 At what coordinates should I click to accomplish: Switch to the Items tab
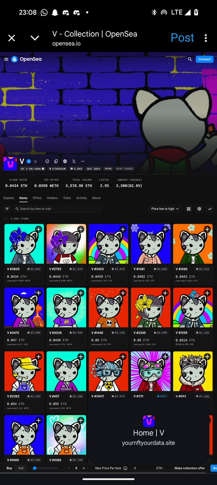coord(23,198)
